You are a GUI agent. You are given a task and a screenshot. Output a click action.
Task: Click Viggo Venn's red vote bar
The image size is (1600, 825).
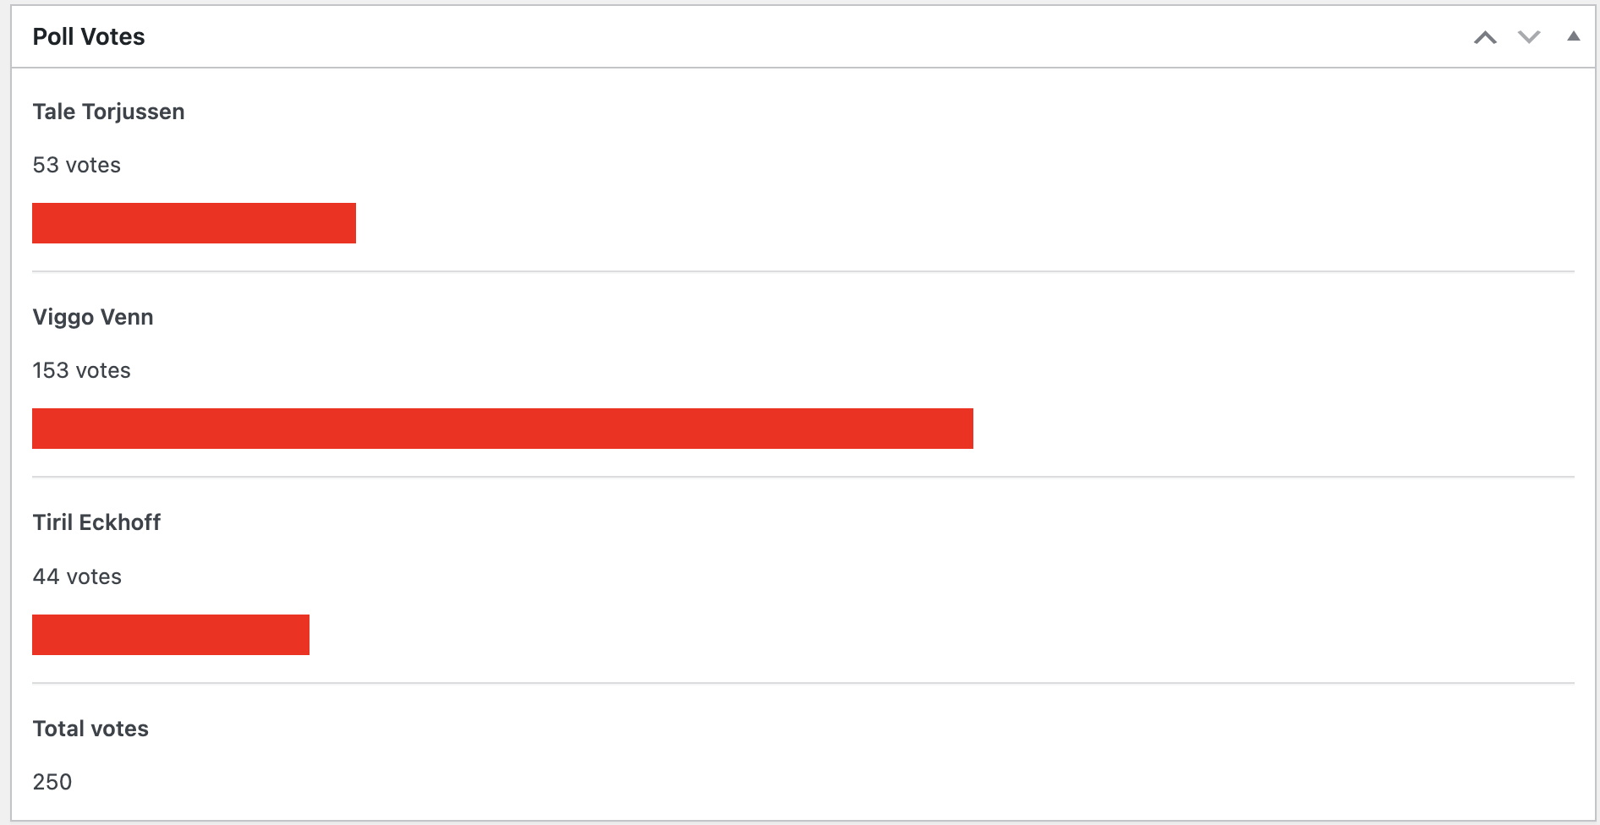click(x=502, y=429)
